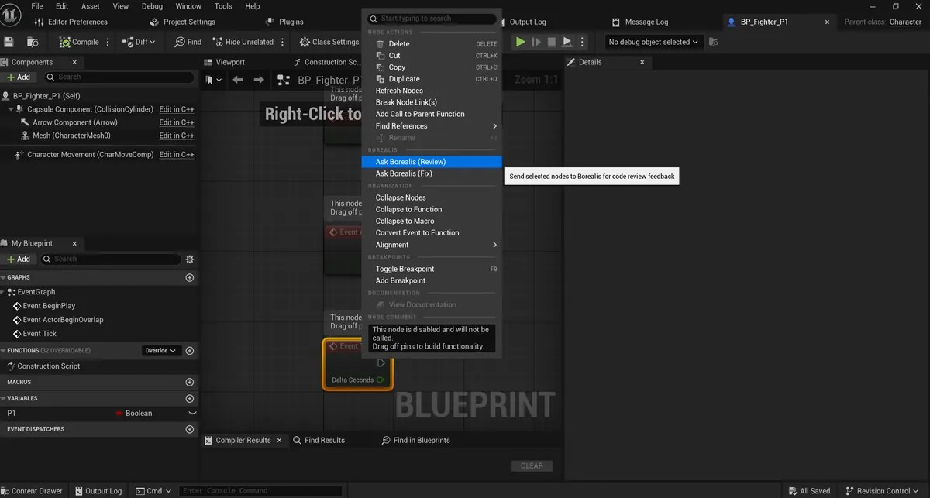Click the My Blueprint Add button
The width and height of the screenshot is (930, 498).
click(19, 259)
